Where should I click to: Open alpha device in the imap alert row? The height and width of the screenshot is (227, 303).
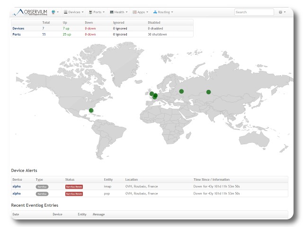coord(17,187)
